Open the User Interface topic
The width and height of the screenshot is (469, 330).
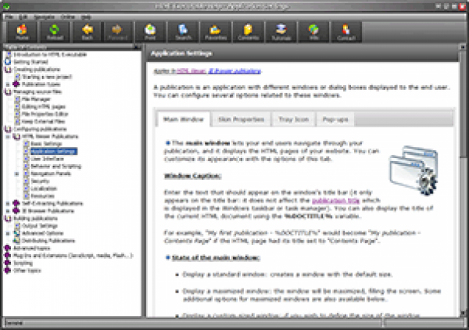(47, 159)
